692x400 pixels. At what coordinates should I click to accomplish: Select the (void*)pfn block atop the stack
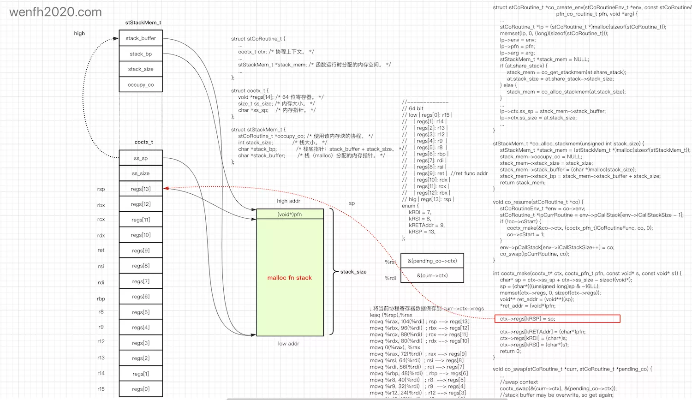coord(290,214)
